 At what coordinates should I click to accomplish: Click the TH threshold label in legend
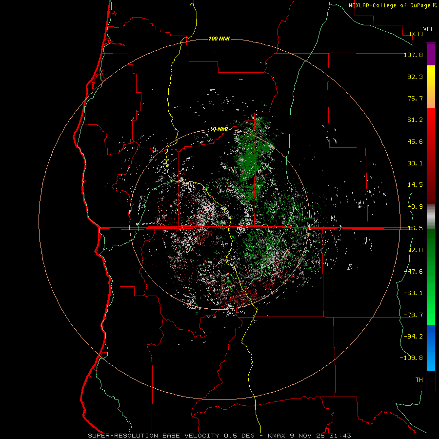[419, 380]
